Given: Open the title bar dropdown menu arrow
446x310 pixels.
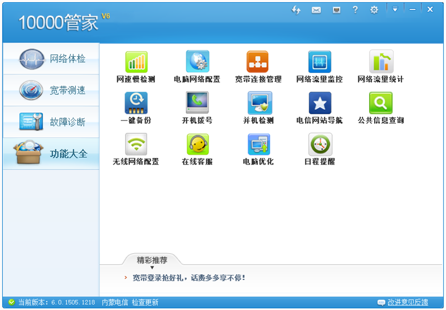Looking at the screenshot, I should pos(395,9).
